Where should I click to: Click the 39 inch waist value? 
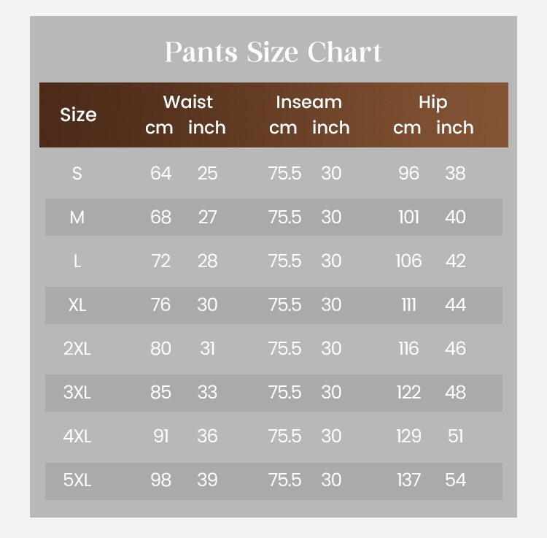[x=207, y=480]
